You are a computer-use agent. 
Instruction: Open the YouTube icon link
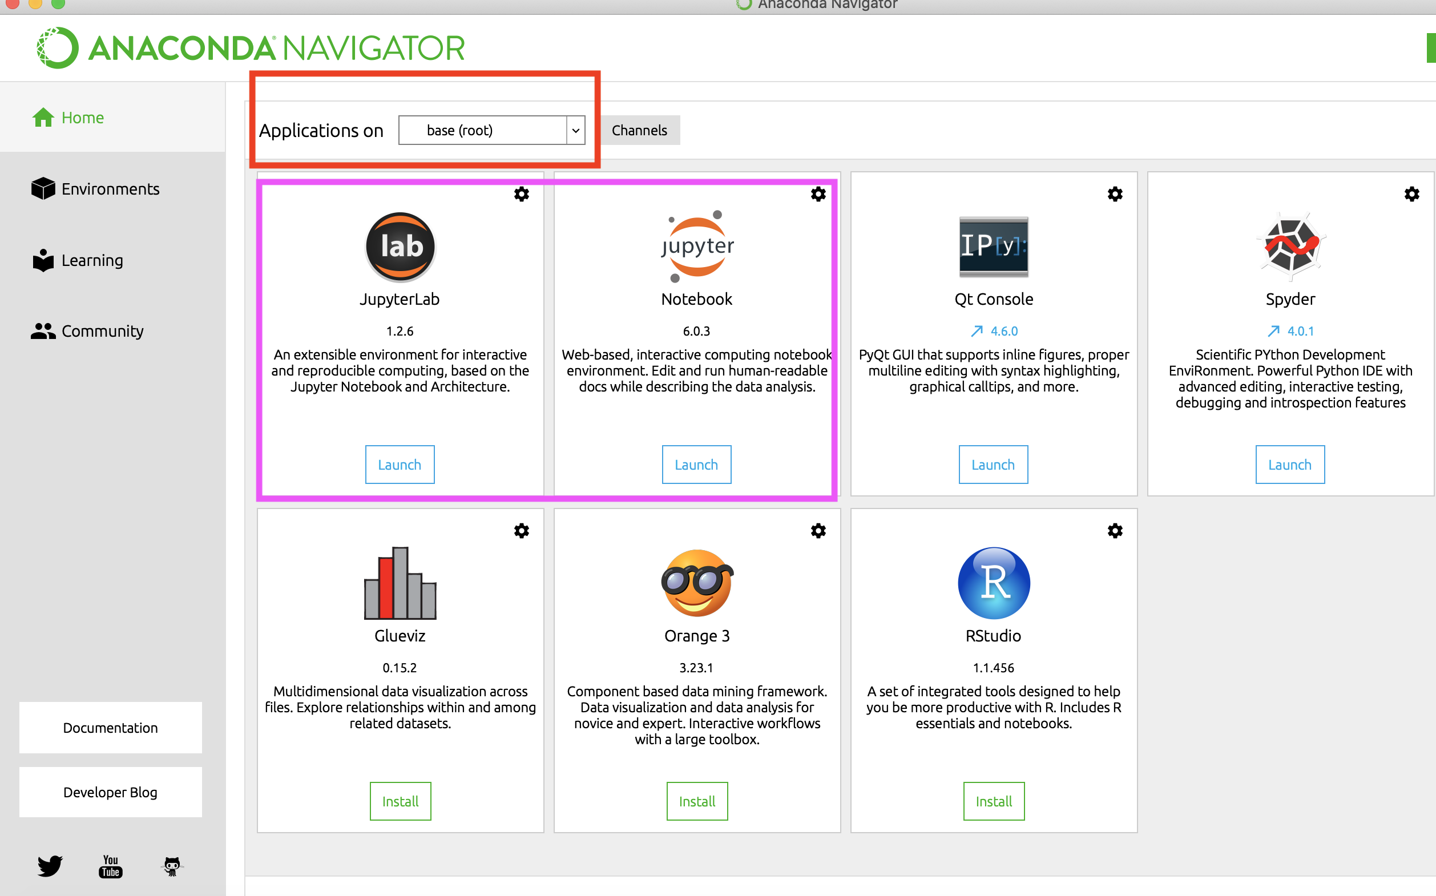pos(111,866)
